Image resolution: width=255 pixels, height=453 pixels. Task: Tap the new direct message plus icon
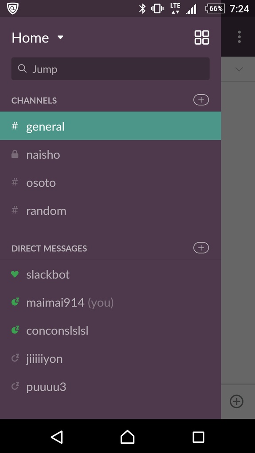(201, 248)
